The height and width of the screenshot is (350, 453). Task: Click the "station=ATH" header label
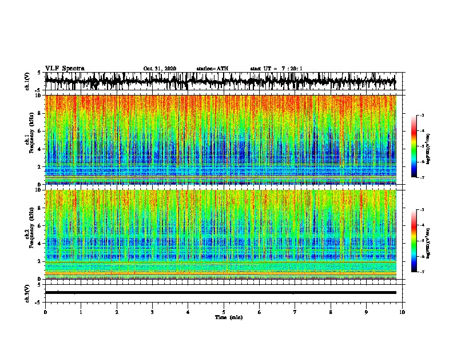212,69
